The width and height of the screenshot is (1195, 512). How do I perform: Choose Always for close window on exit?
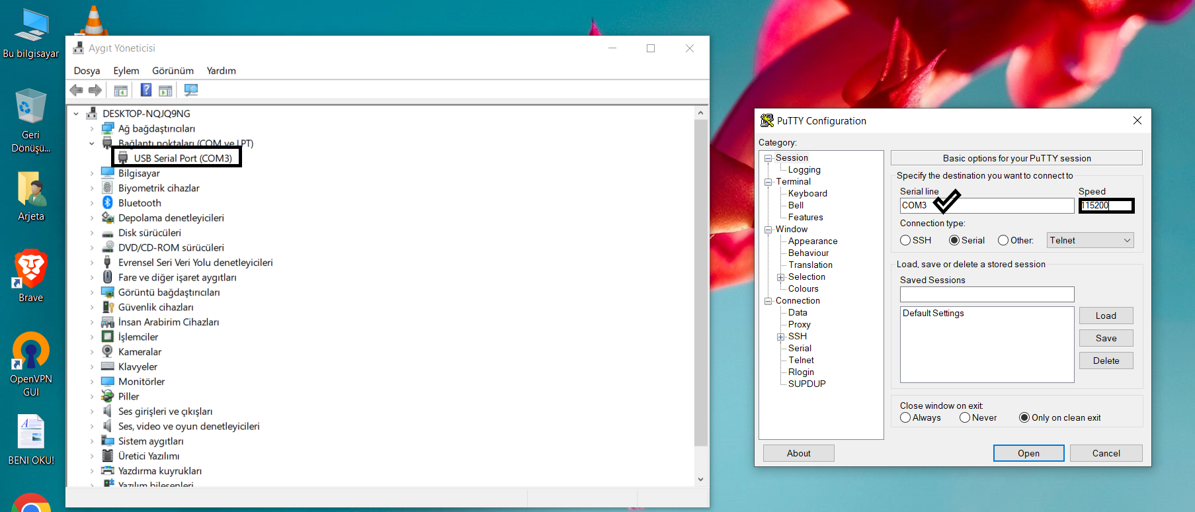coord(905,417)
